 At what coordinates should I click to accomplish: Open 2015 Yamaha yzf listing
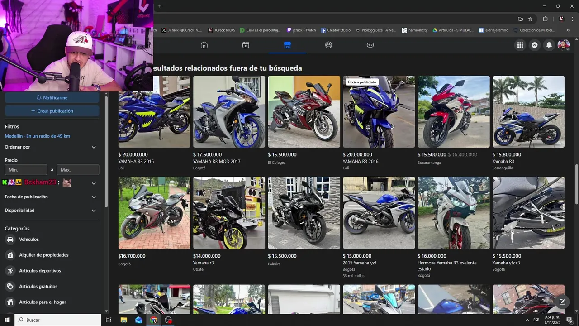click(x=379, y=228)
